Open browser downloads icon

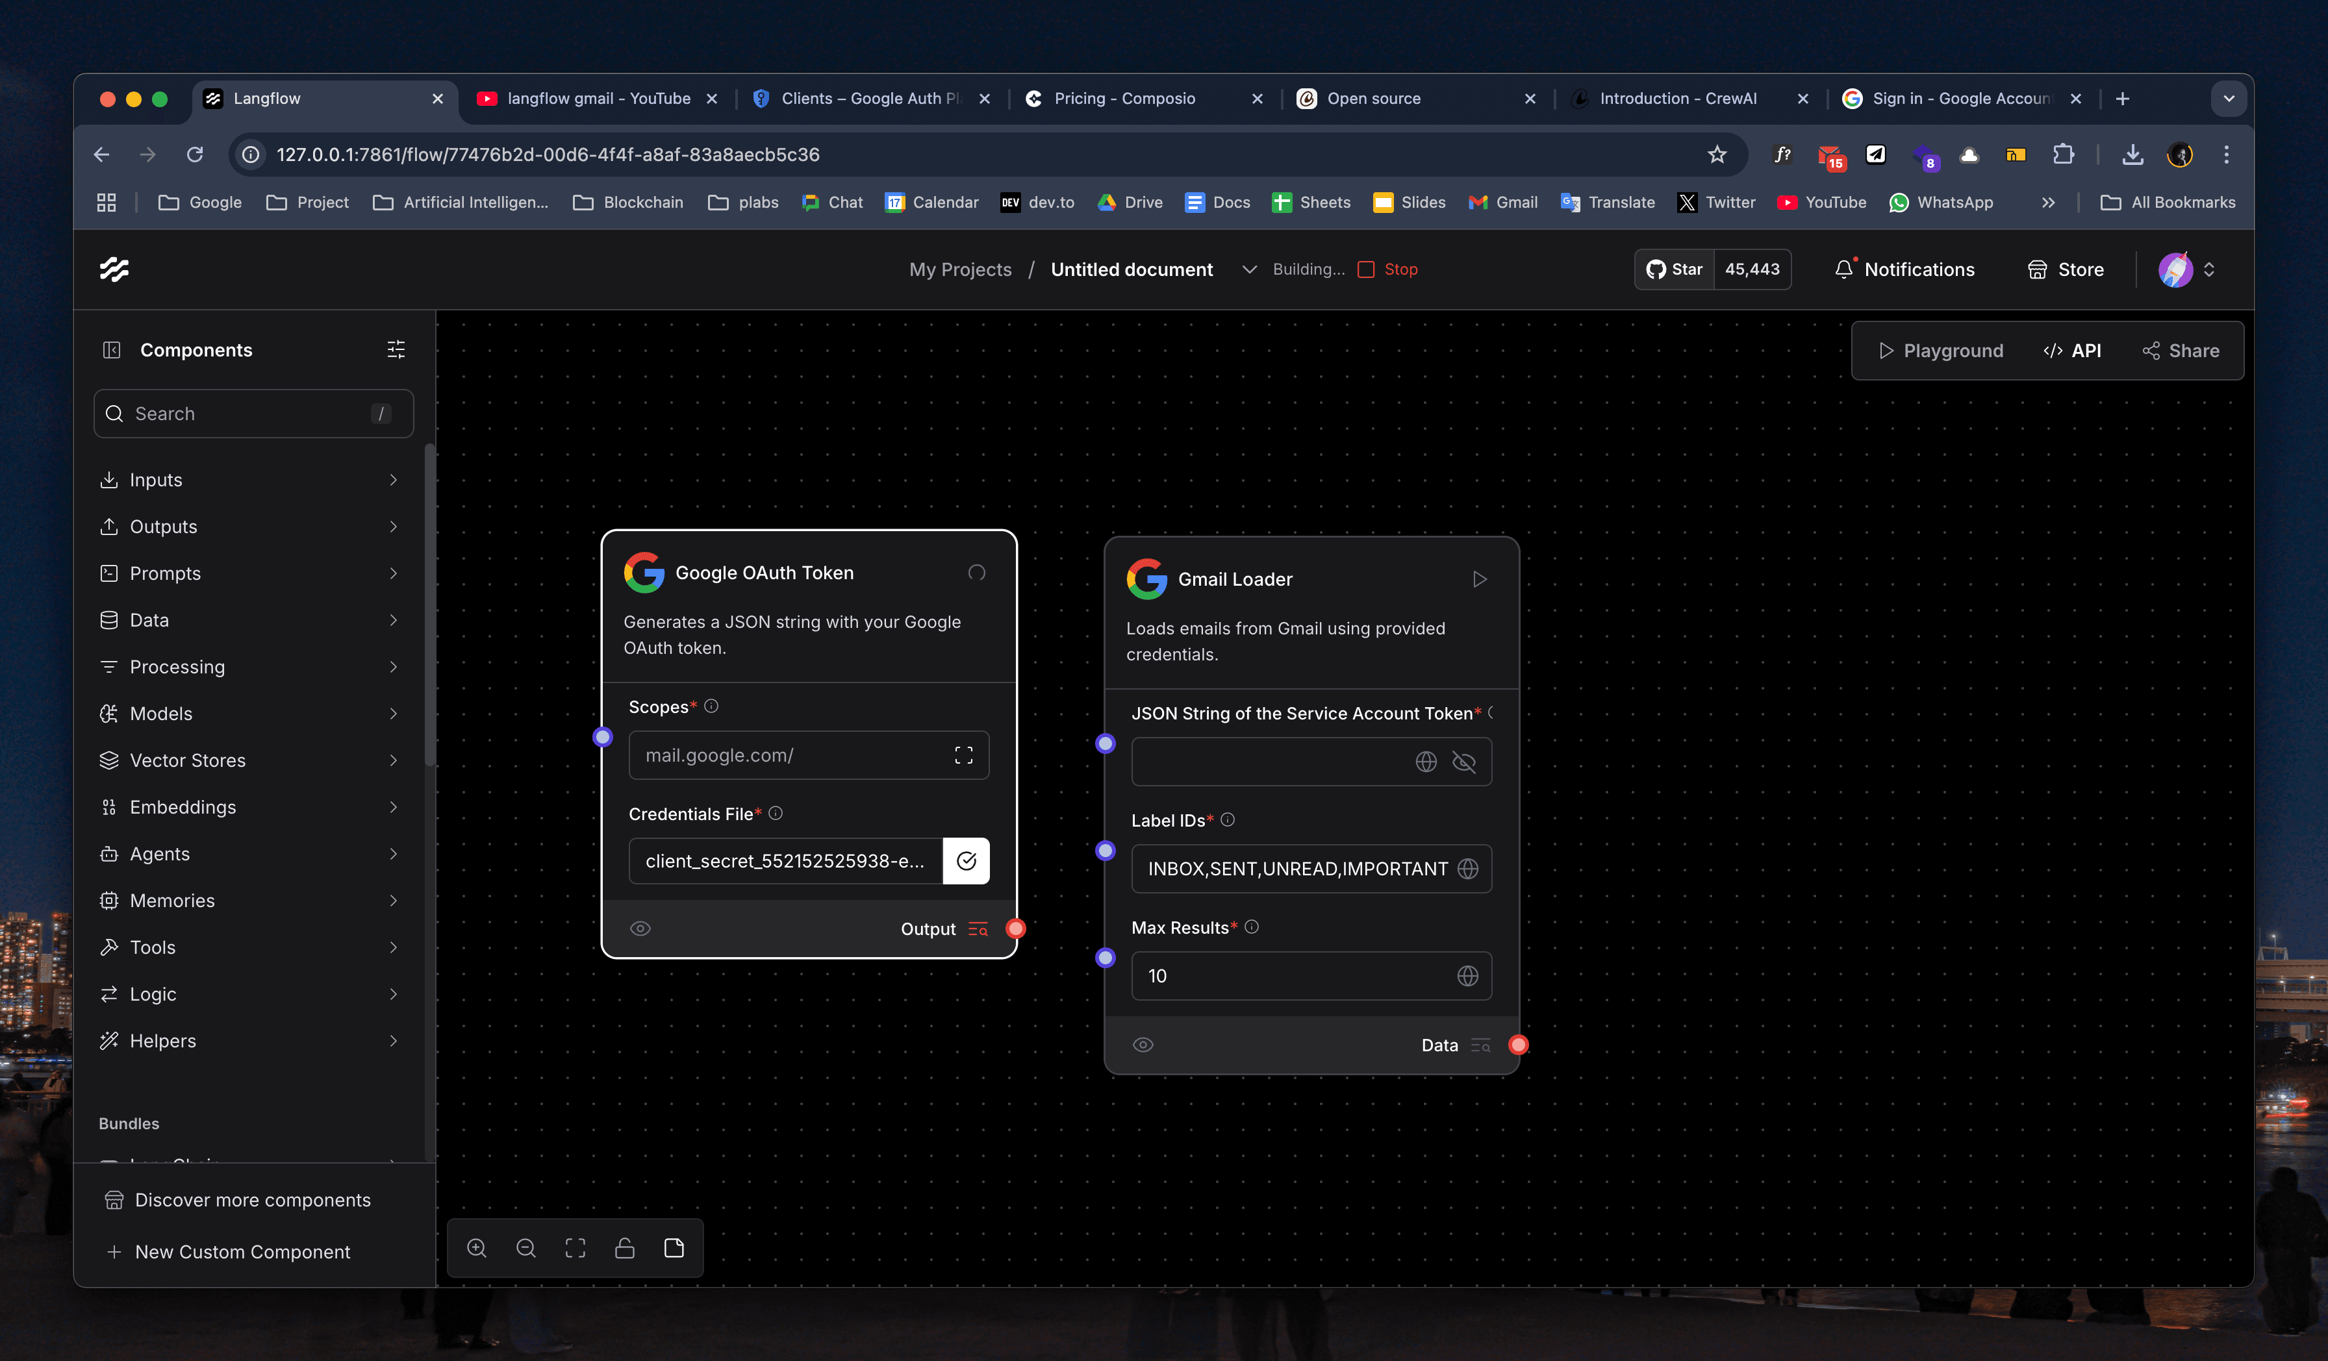[x=2132, y=154]
